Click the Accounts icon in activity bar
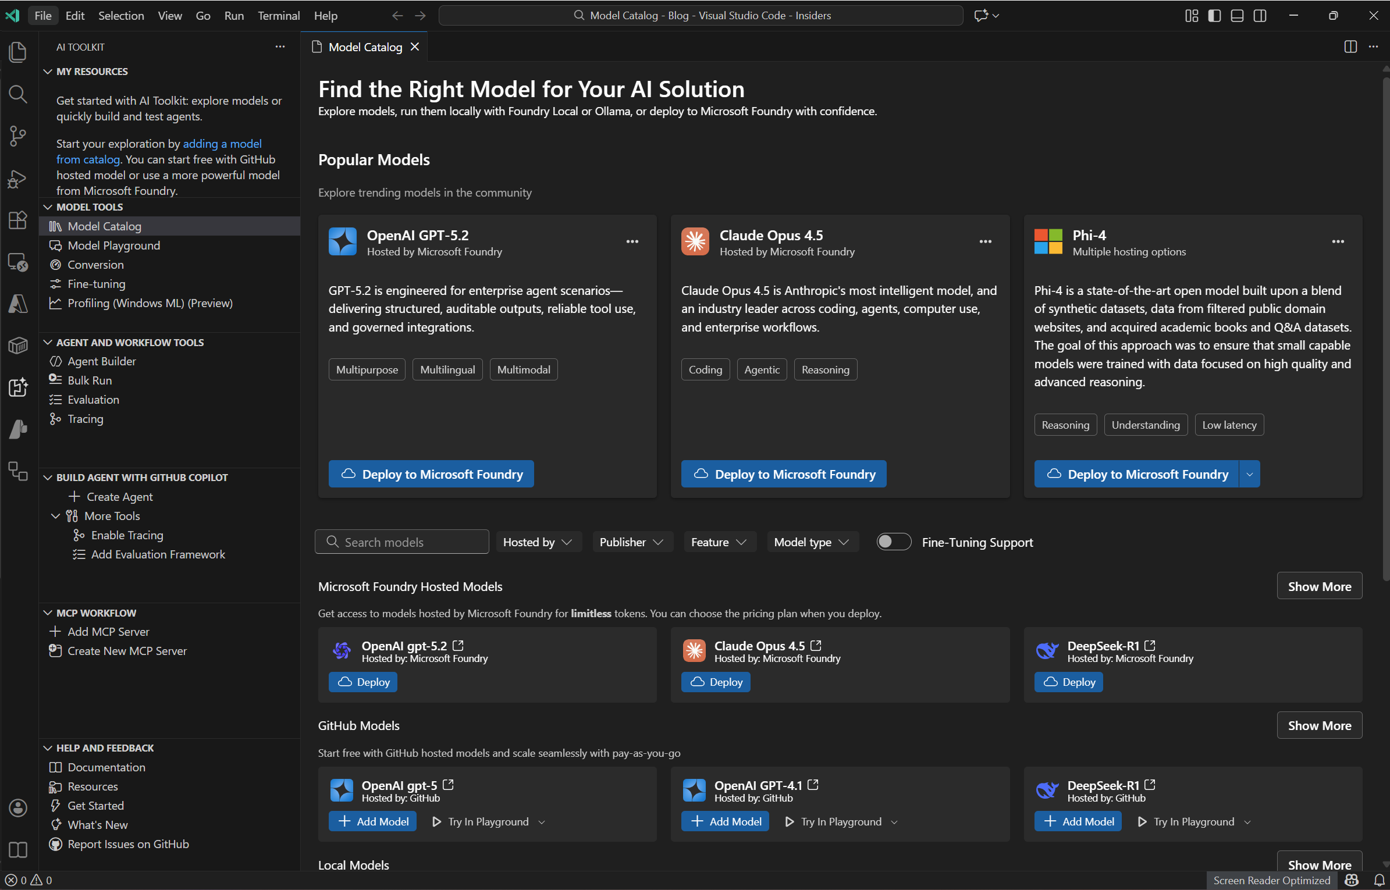Viewport: 1390px width, 890px height. pyautogui.click(x=18, y=807)
